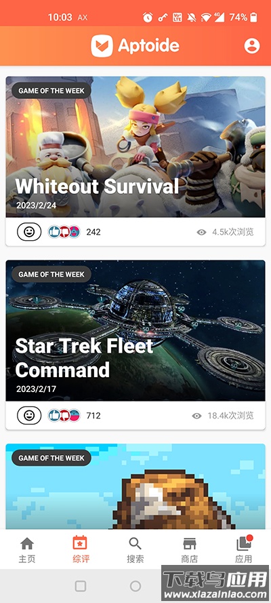Image resolution: width=271 pixels, height=603 pixels.
Task: Tap the Whiteout Survival title text
Action: click(x=97, y=186)
